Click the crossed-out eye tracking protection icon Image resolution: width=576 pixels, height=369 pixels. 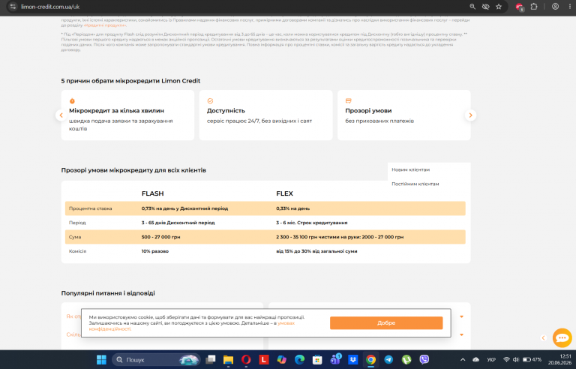(x=485, y=7)
